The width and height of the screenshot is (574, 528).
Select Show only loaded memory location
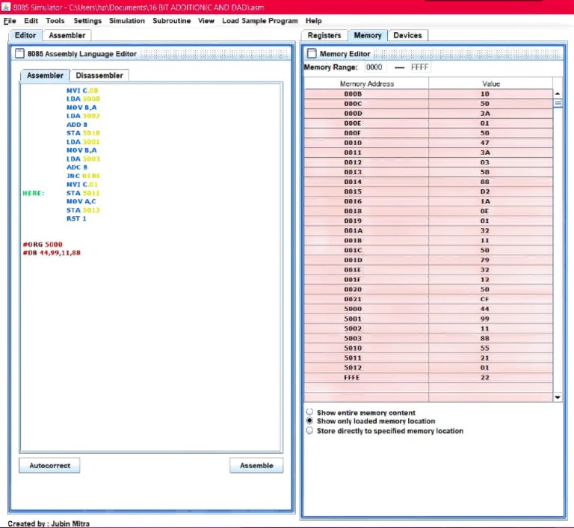coord(310,422)
